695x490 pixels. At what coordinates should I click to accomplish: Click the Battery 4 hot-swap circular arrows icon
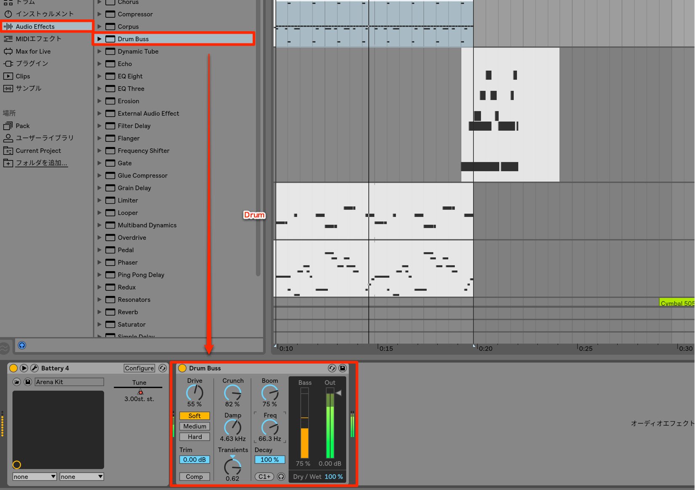pos(163,368)
